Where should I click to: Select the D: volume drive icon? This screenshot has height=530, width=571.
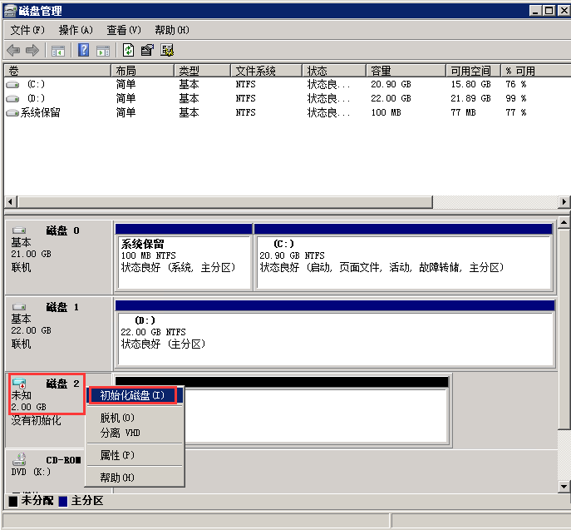12,98
